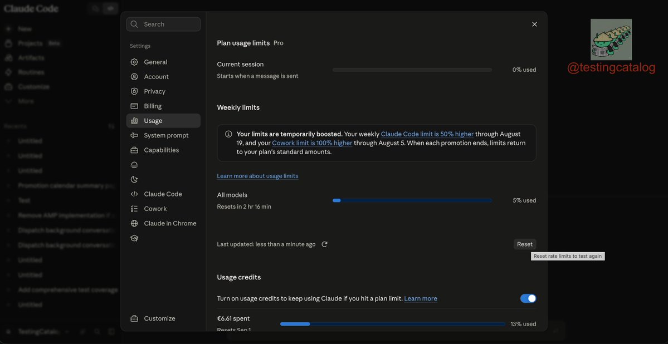Click the 'Last updated: less than a minute ago' text
The width and height of the screenshot is (668, 344).
point(266,244)
